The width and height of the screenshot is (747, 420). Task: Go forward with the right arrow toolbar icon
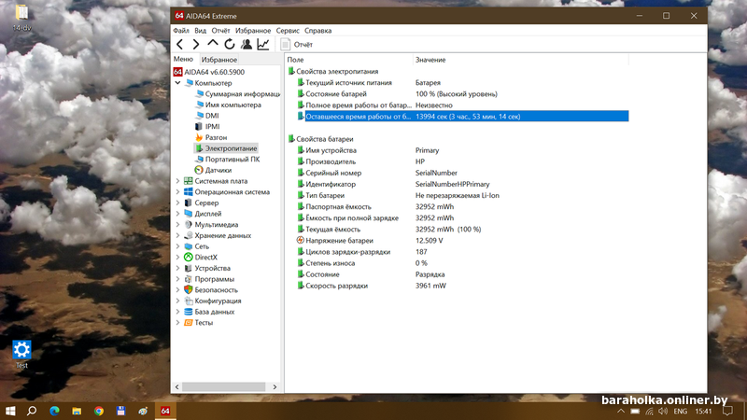(196, 44)
